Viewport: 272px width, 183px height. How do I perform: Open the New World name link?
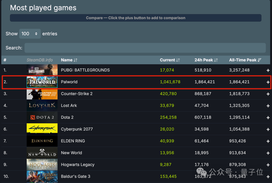[x=72, y=153]
